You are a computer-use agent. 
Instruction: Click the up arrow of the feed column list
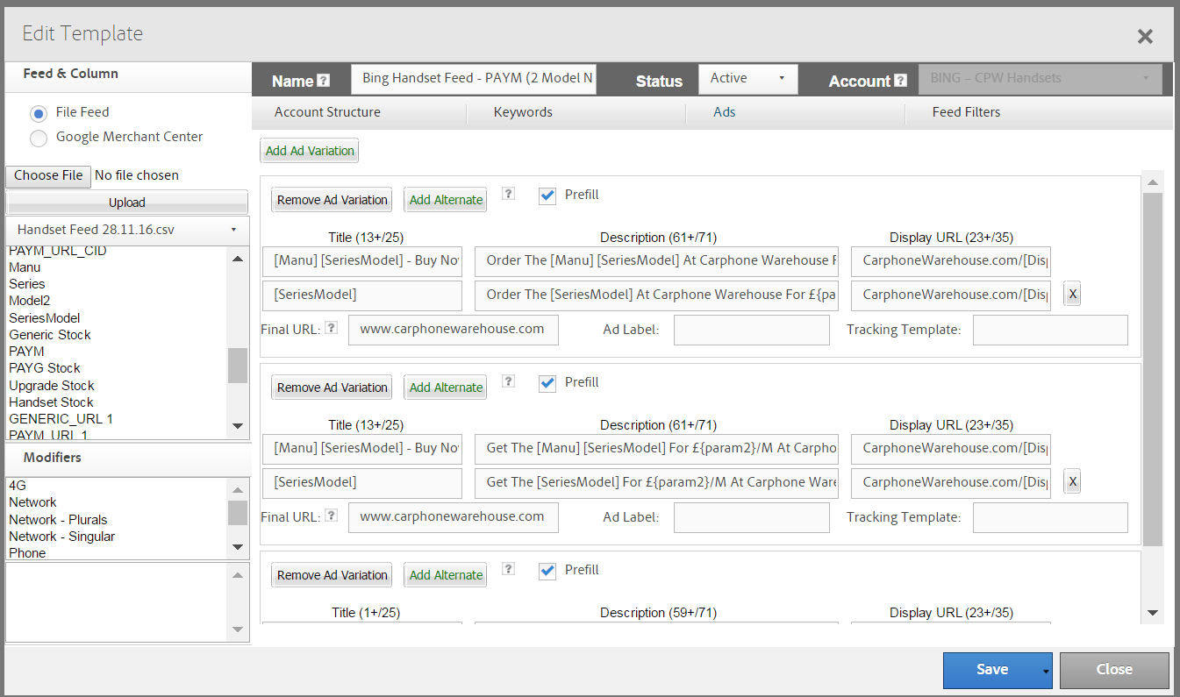[238, 259]
